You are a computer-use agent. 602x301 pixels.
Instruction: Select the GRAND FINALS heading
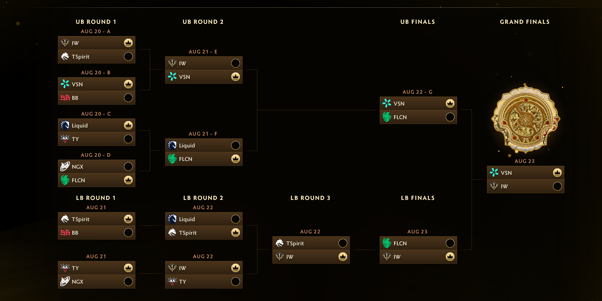pos(525,22)
